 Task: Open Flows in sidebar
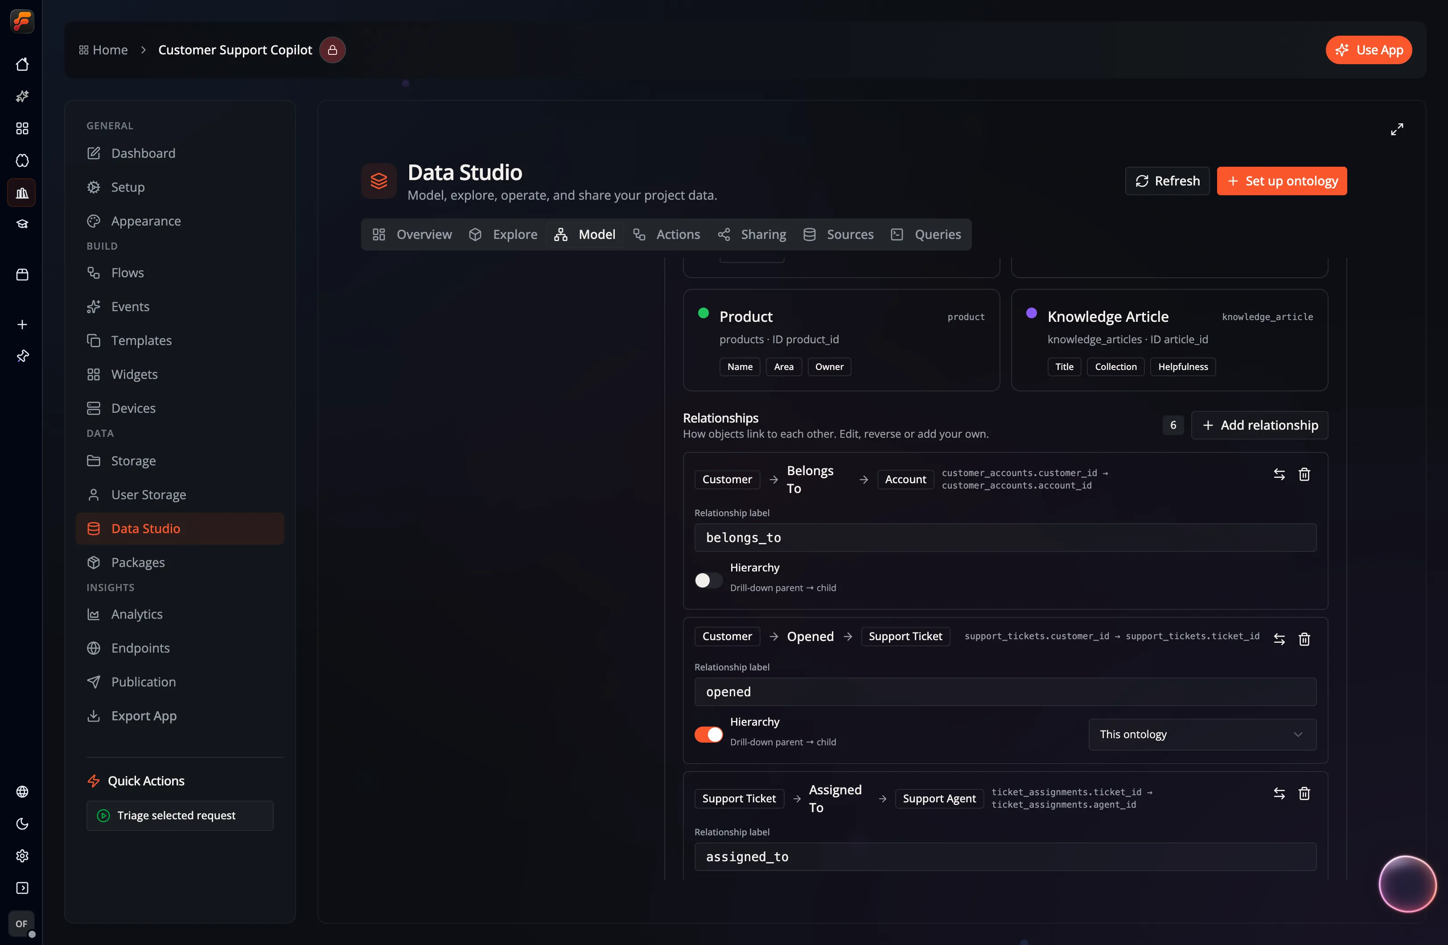click(180, 273)
